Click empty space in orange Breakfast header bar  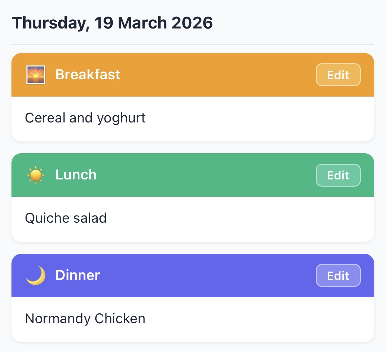point(216,75)
